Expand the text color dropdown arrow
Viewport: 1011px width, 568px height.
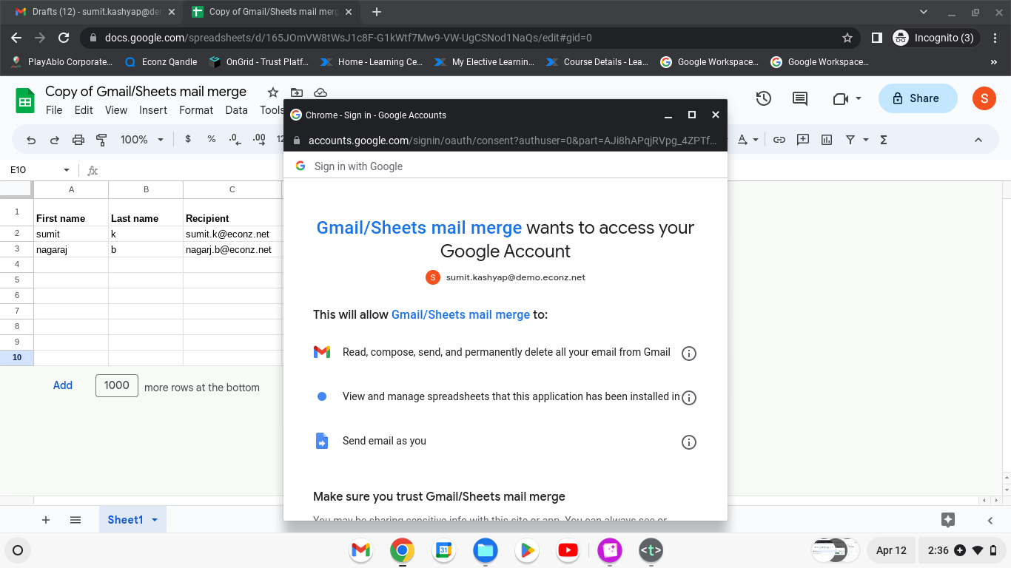(756, 140)
